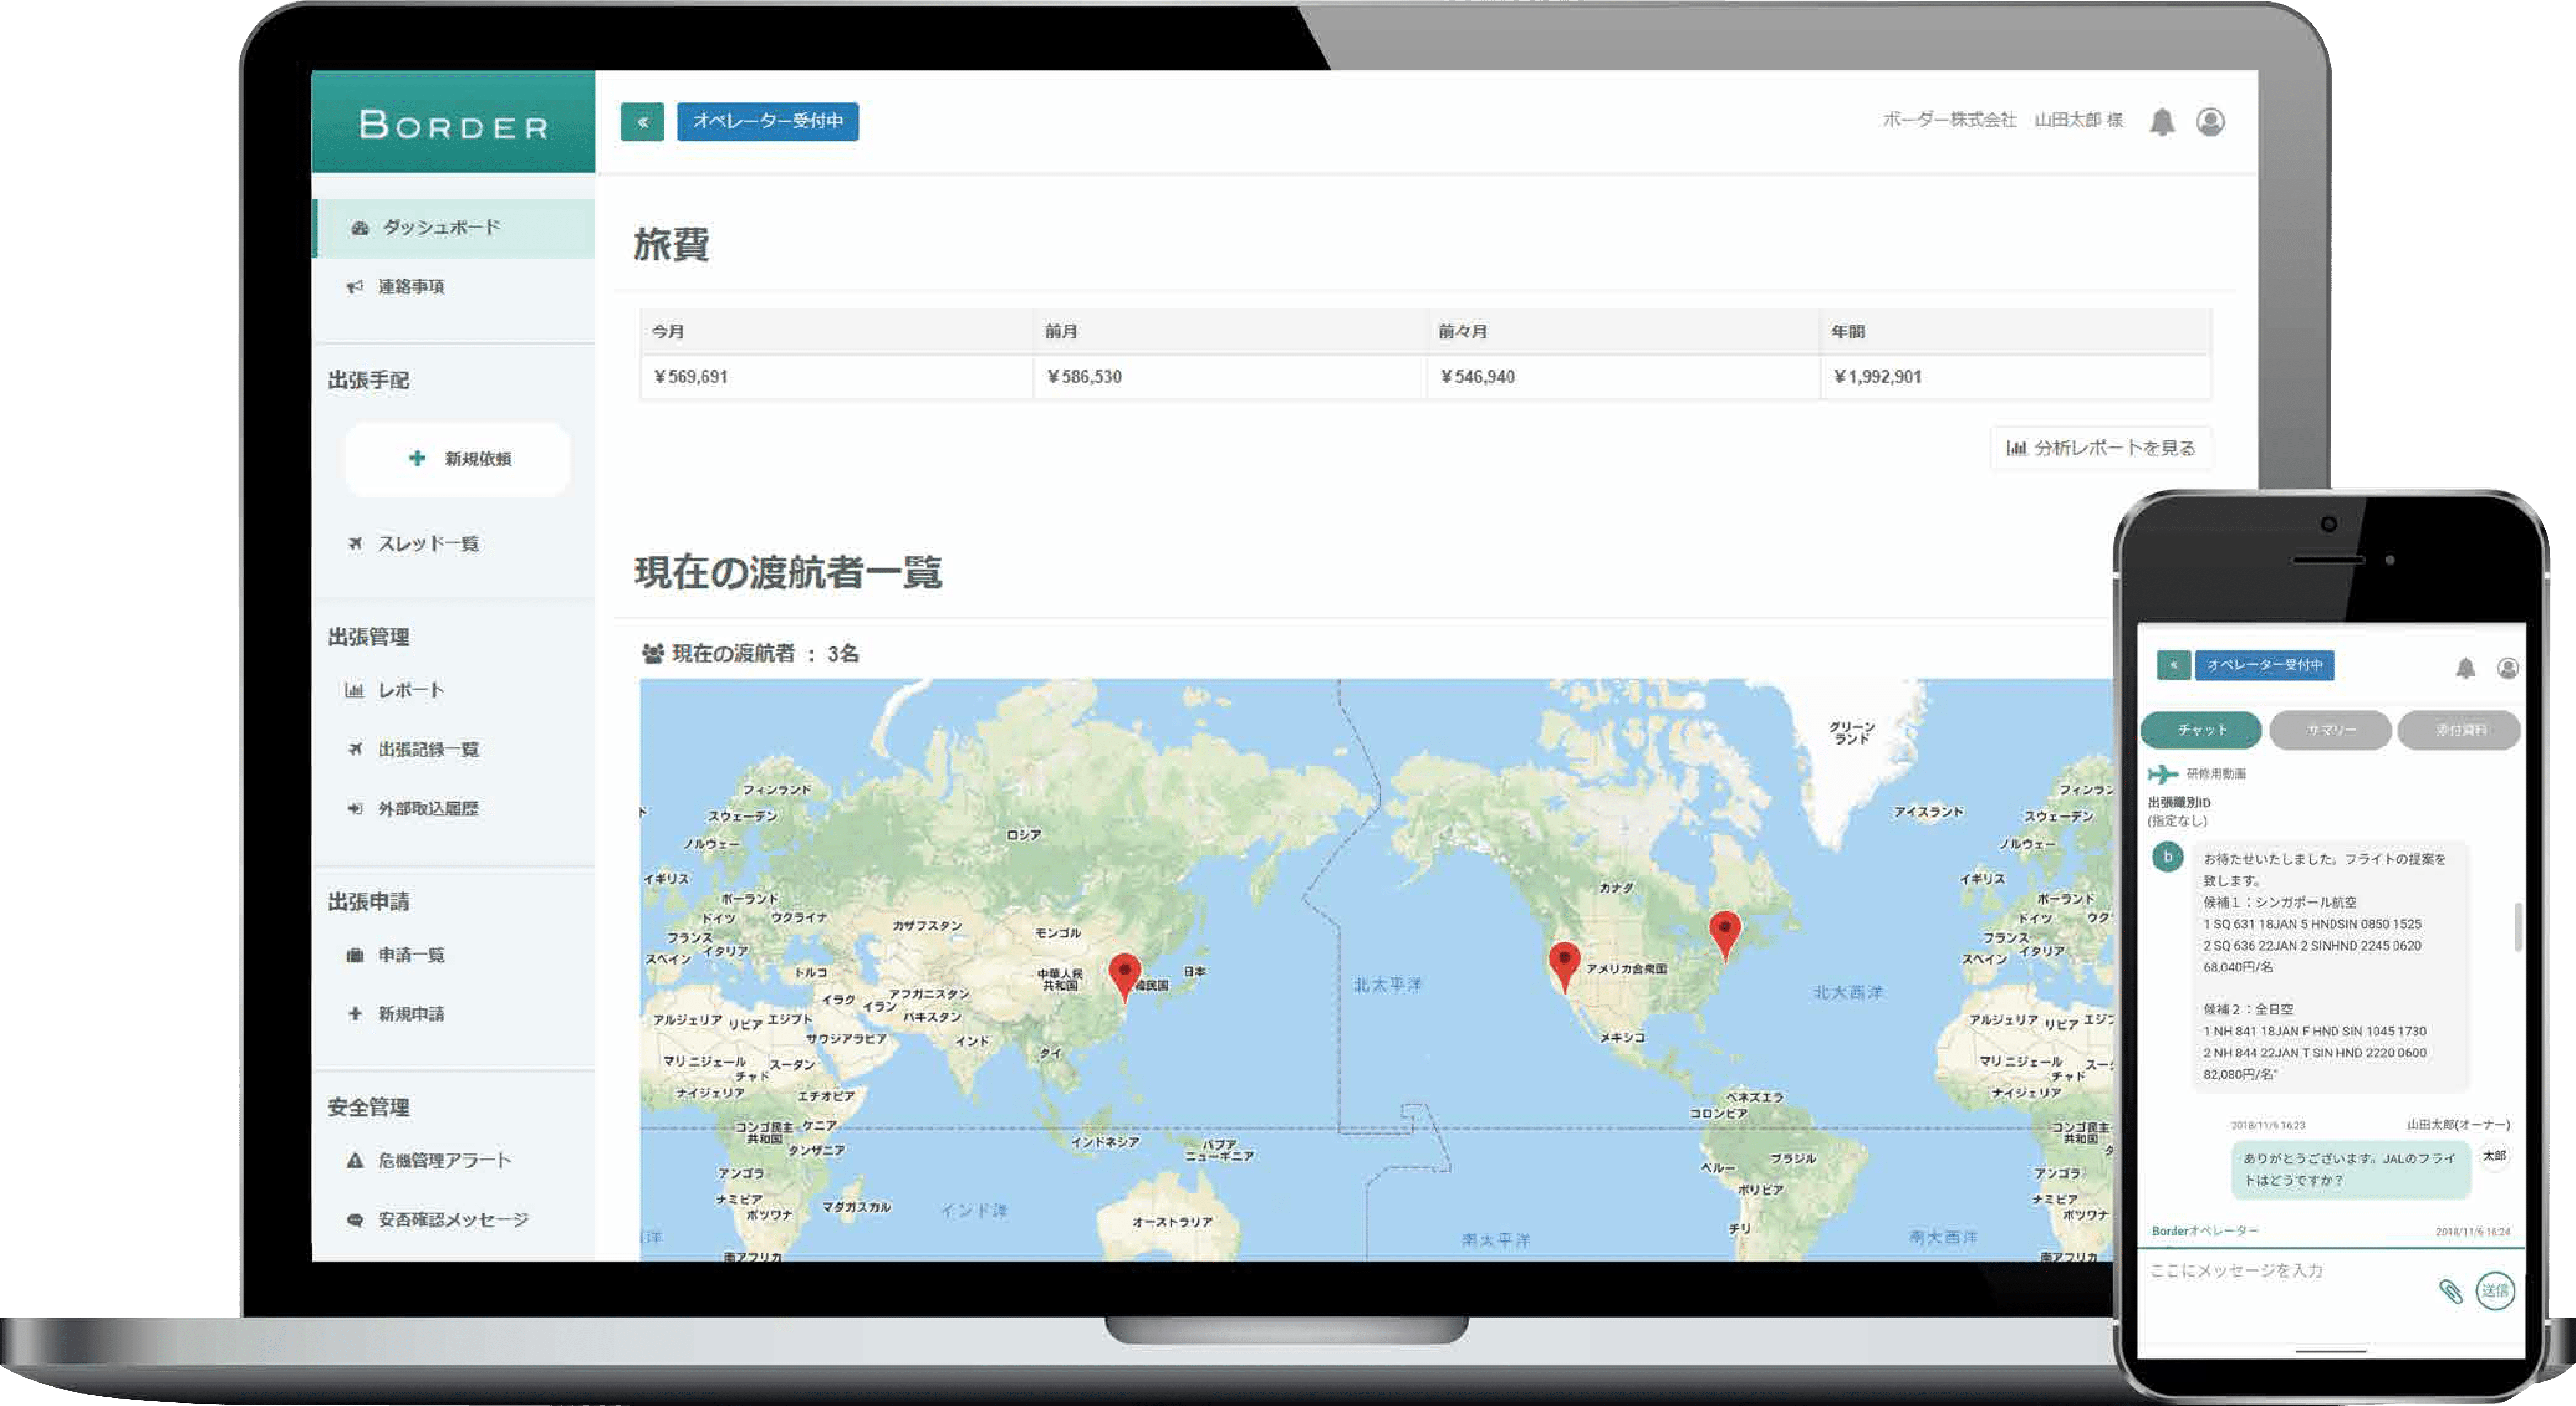Open レポート via its chart icon
This screenshot has height=1406, width=2576.
[354, 690]
